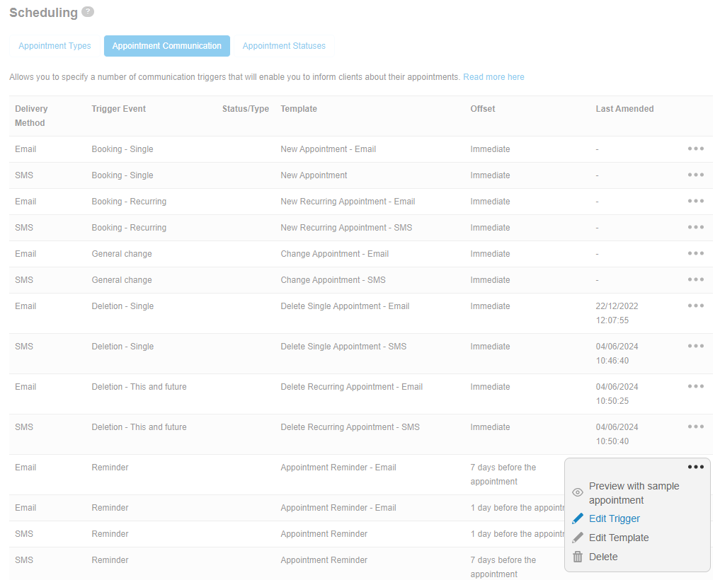Open the more options for Delete Recurring Appointment - SMS

coord(696,427)
